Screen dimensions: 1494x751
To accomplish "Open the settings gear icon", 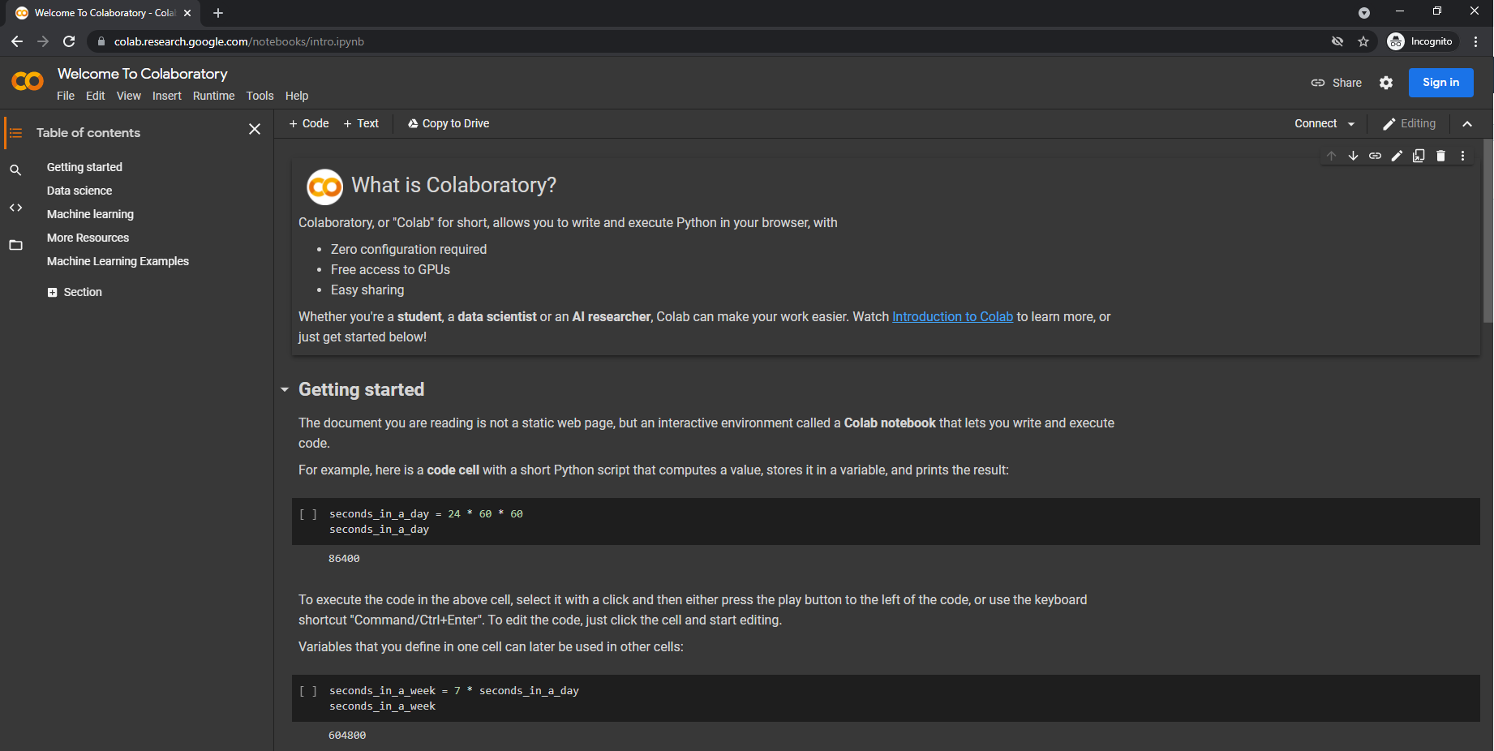I will [x=1386, y=83].
